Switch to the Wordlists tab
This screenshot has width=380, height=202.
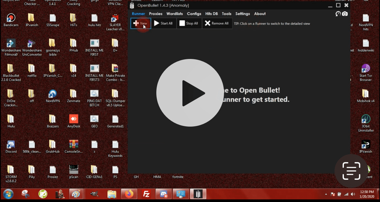(174, 14)
